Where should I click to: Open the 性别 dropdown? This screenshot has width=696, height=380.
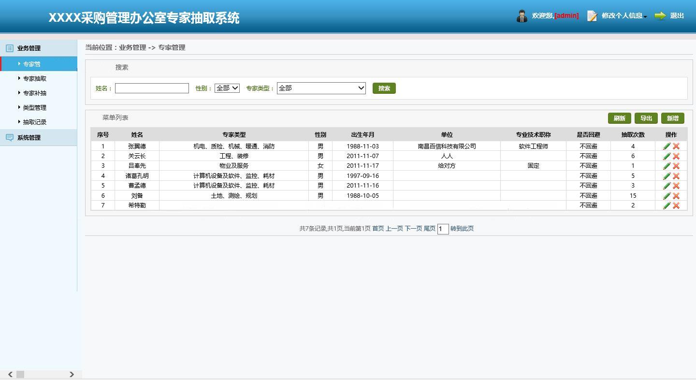pos(227,88)
